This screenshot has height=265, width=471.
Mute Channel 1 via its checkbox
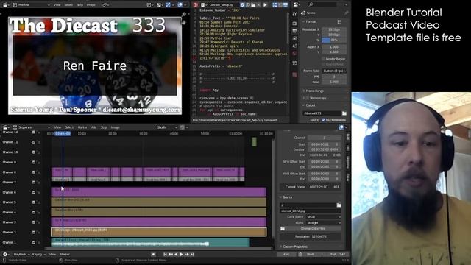click(34, 242)
